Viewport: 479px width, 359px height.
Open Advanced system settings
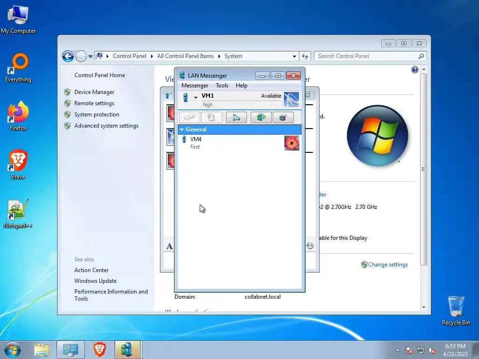pos(106,126)
